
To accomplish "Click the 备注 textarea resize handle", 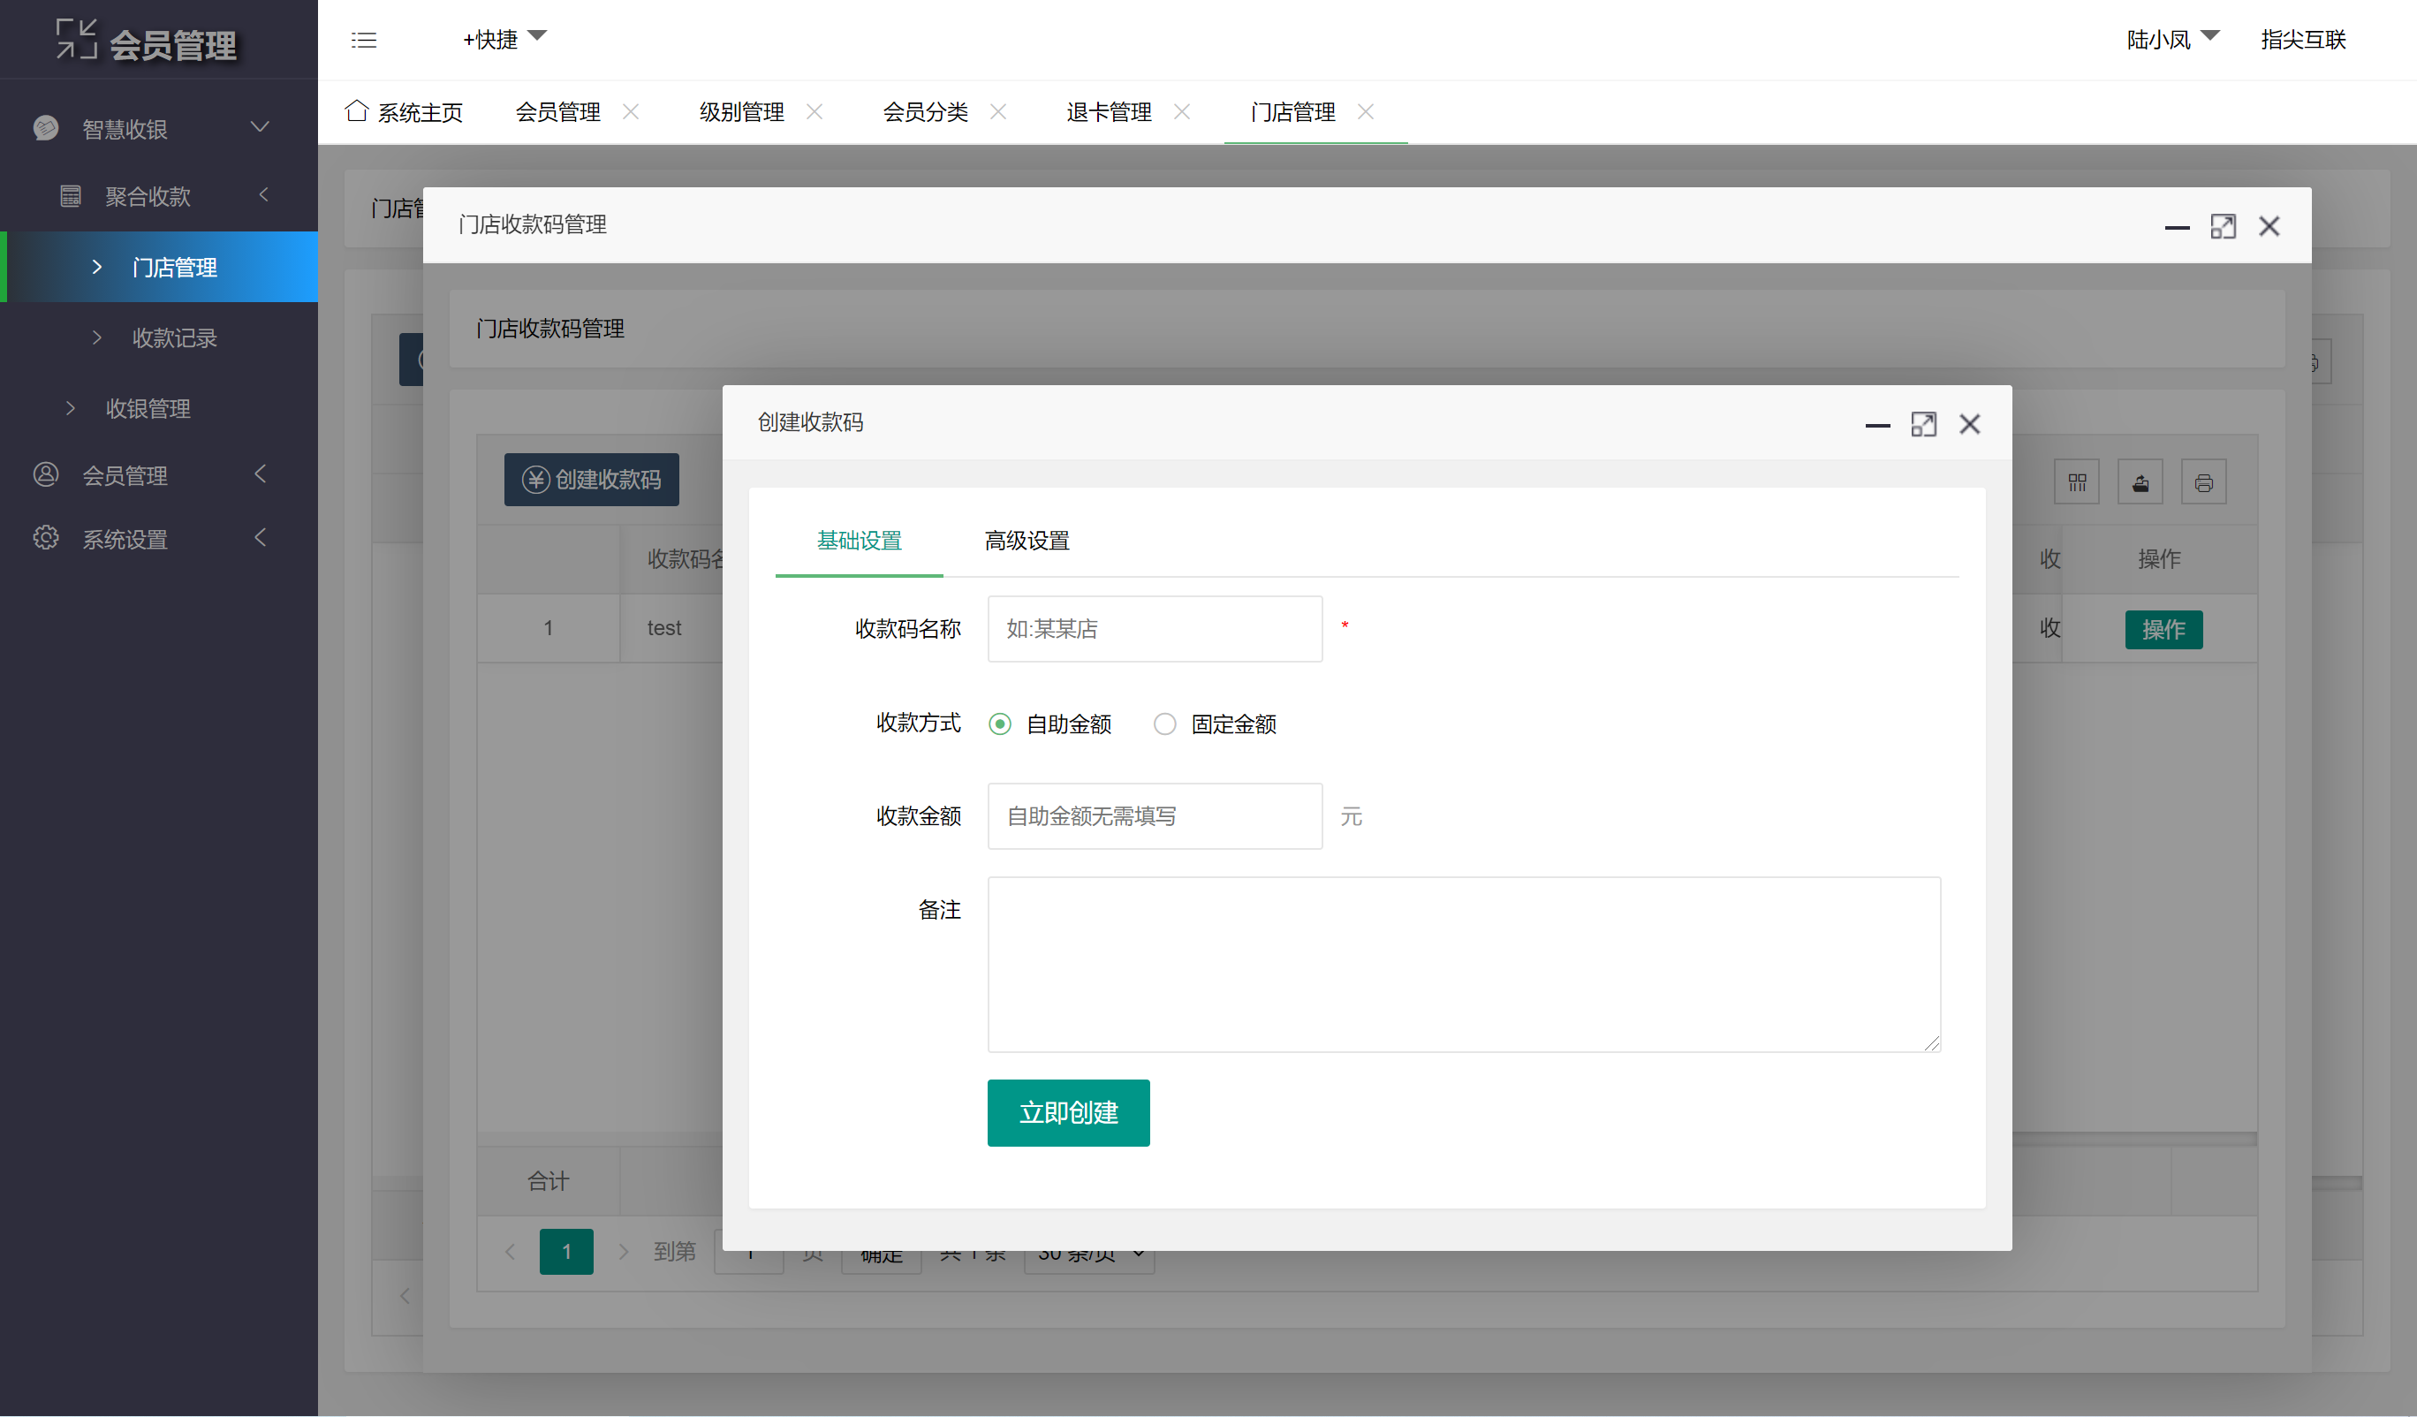I will (x=1932, y=1042).
